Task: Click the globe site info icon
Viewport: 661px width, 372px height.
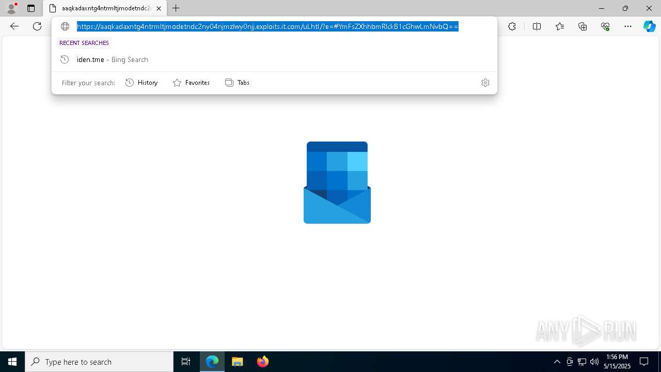Action: point(65,26)
